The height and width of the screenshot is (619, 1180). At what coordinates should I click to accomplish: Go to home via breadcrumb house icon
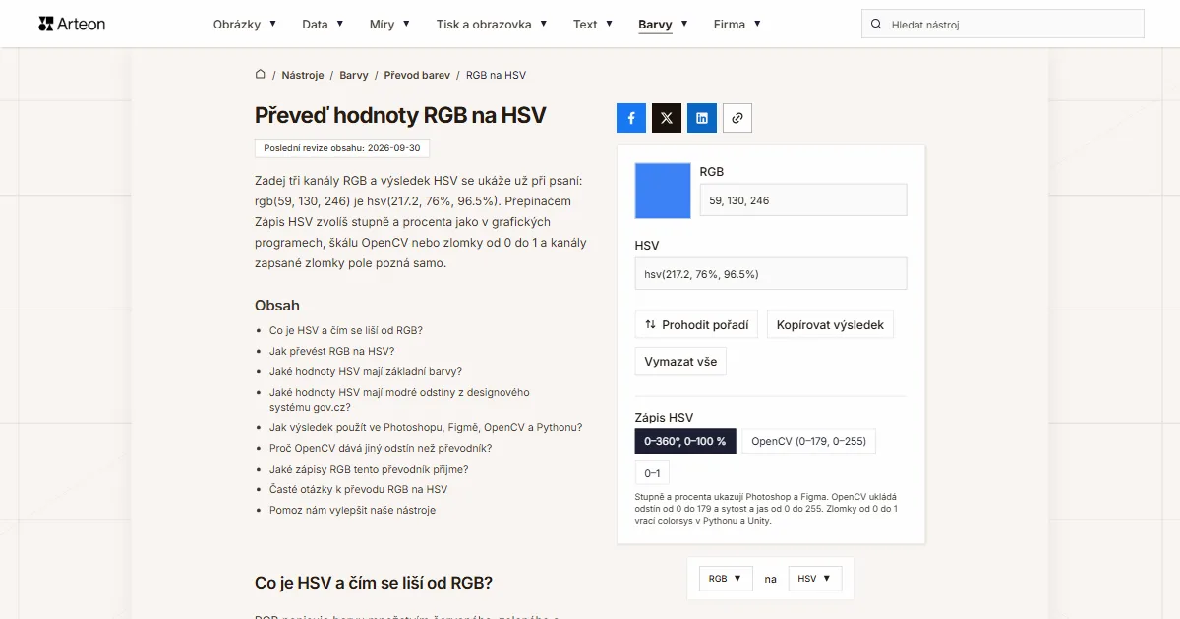coord(261,75)
